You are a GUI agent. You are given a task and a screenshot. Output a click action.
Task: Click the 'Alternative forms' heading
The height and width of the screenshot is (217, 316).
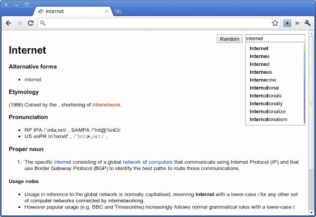pos(33,67)
